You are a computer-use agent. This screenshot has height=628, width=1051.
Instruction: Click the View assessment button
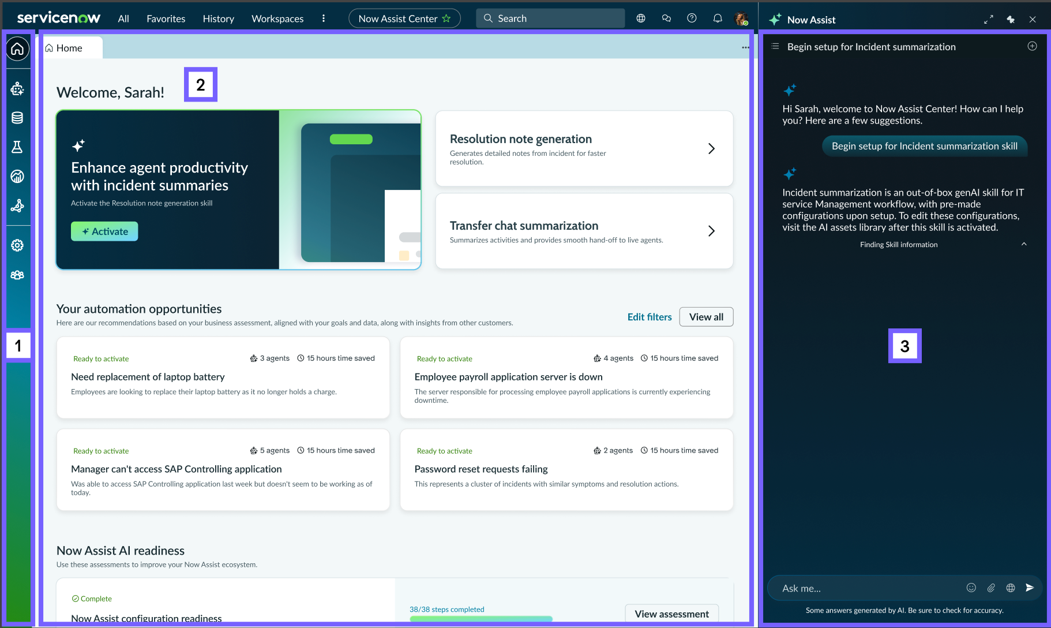[x=671, y=614]
